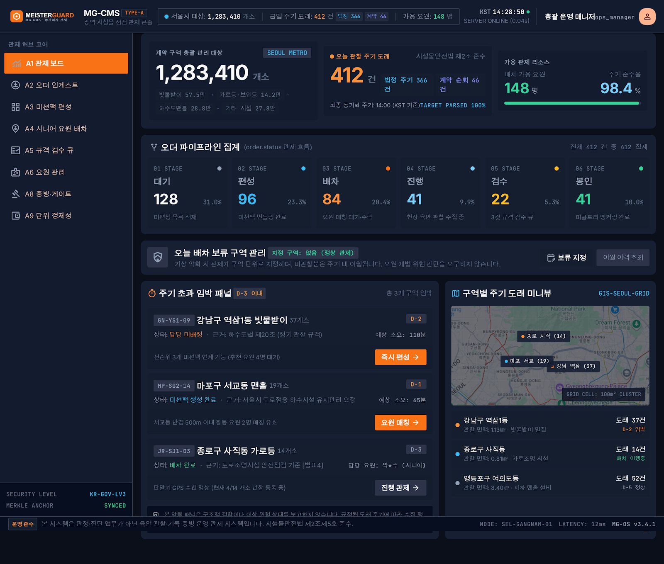Image resolution: width=664 pixels, height=564 pixels.
Task: Click 진행 관제 for 종로구 사직동
Action: tap(400, 488)
